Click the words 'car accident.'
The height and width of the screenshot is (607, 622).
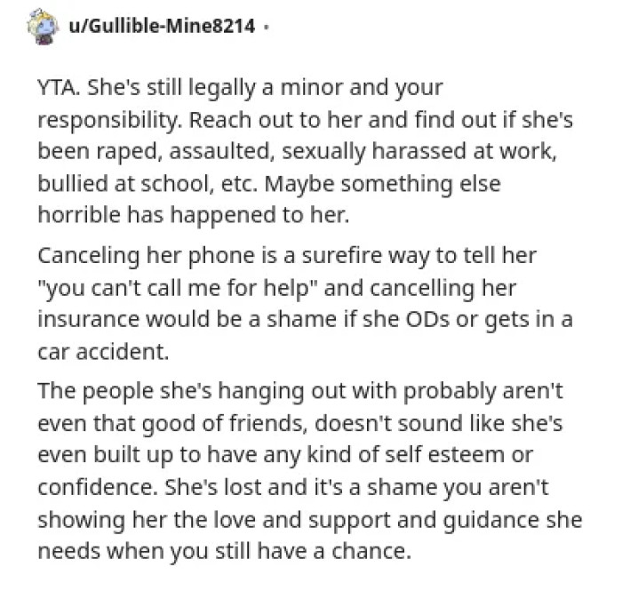[x=102, y=351]
